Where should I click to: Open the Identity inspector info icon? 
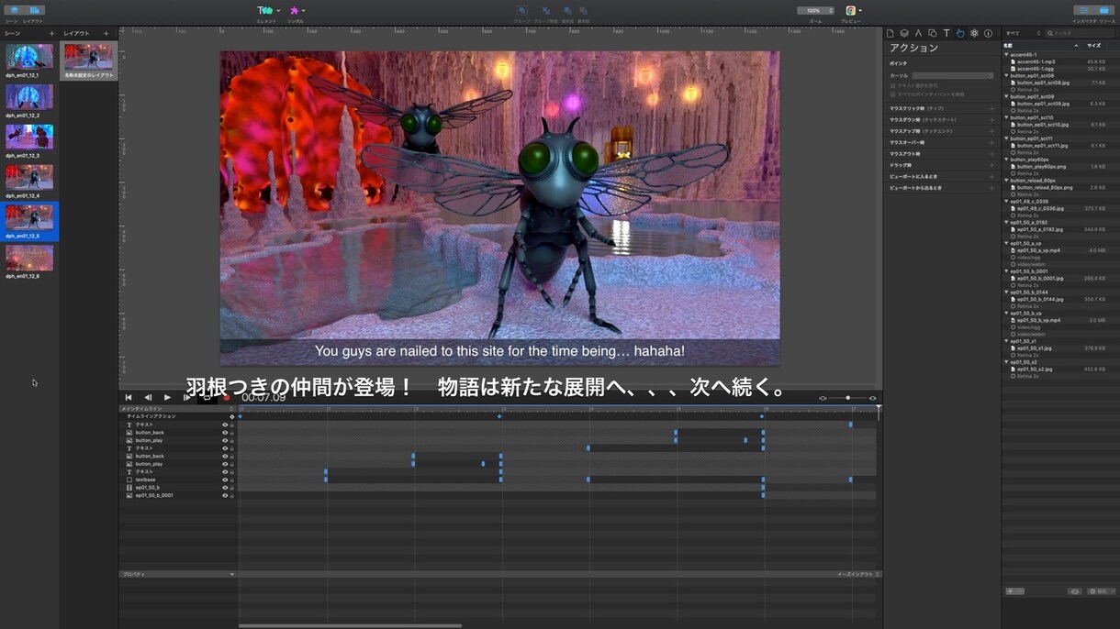pos(988,33)
